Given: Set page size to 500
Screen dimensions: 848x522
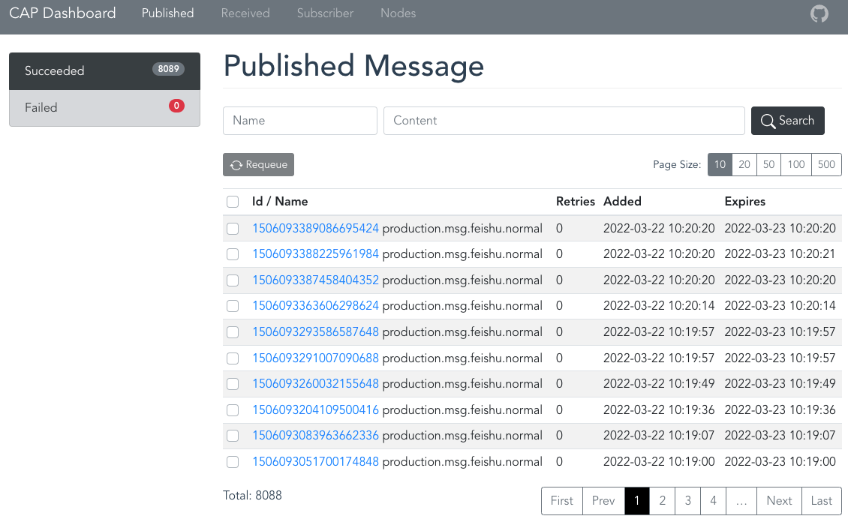Looking at the screenshot, I should [x=826, y=165].
